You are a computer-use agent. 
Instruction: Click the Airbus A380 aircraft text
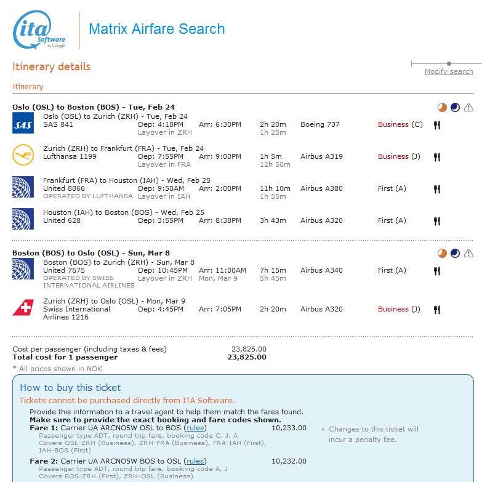tap(321, 188)
